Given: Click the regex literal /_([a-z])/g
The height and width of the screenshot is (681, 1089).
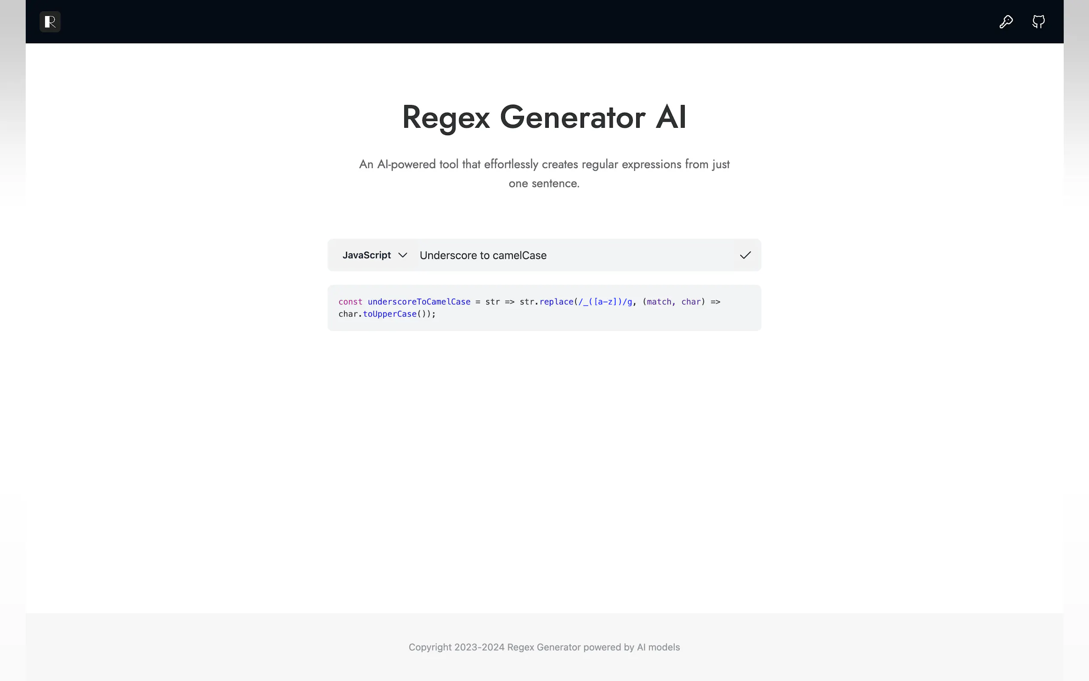Looking at the screenshot, I should tap(605, 302).
